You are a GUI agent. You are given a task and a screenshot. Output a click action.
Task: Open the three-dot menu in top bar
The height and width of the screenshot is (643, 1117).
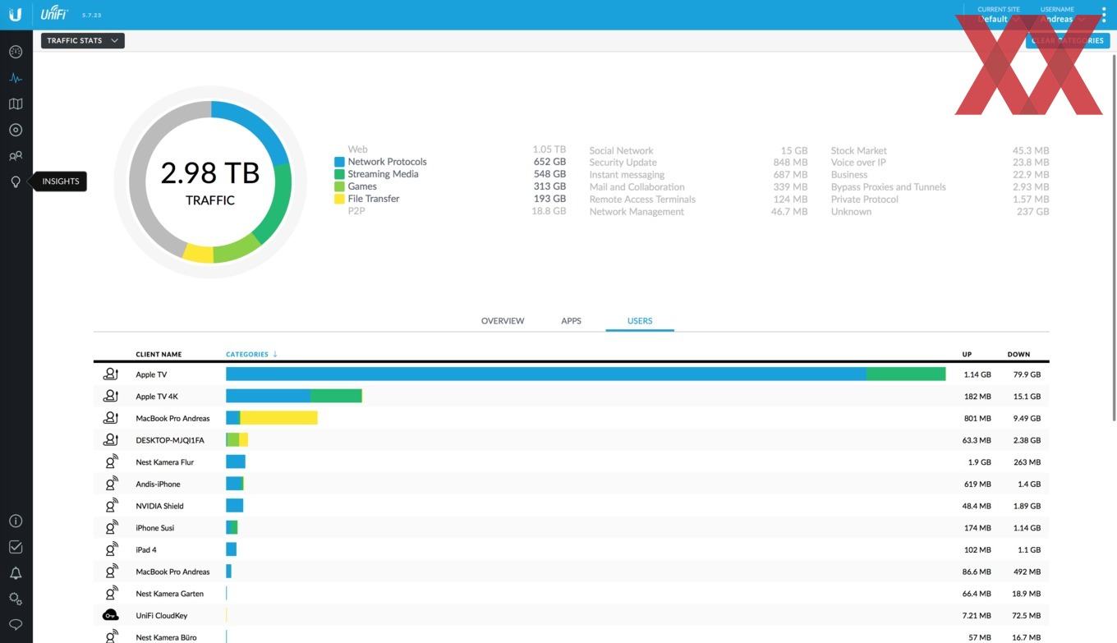[x=1104, y=15]
